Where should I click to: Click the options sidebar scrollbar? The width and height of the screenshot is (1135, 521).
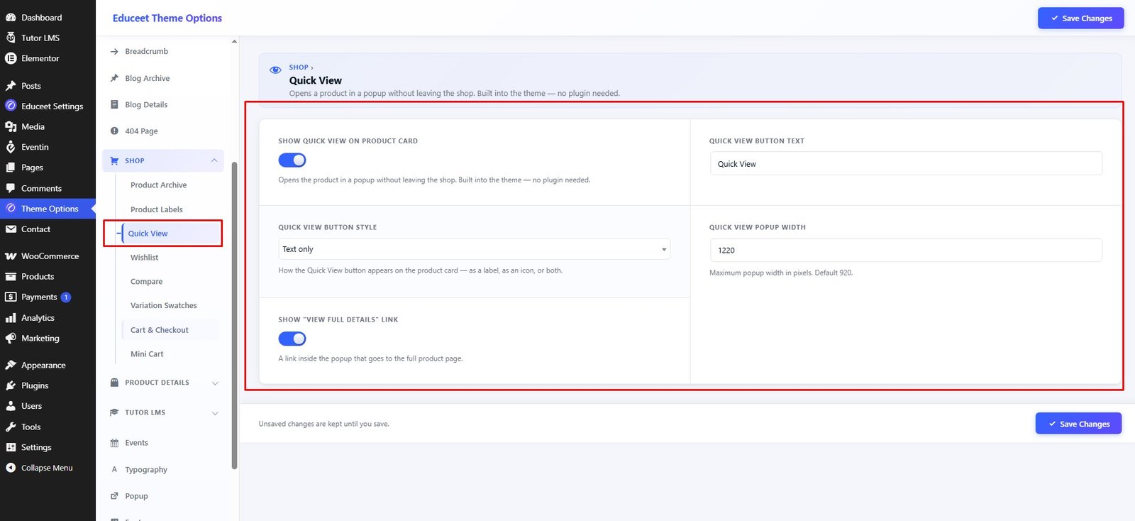pyautogui.click(x=234, y=315)
